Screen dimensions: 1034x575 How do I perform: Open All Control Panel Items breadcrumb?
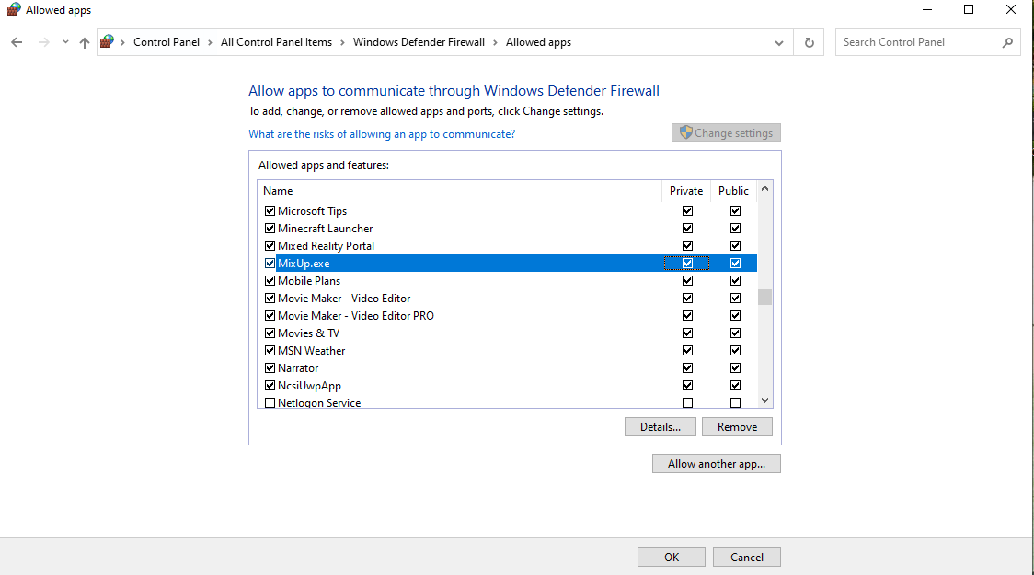click(x=276, y=42)
